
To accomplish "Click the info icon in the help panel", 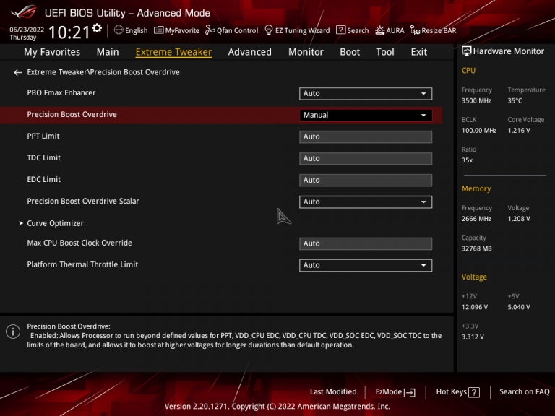I will click(13, 331).
